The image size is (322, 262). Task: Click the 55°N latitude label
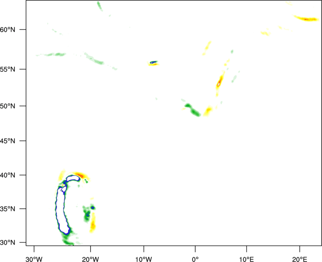coord(8,69)
